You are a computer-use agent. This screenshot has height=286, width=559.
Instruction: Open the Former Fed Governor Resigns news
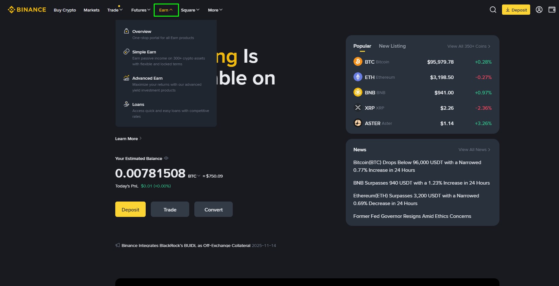[x=412, y=216]
